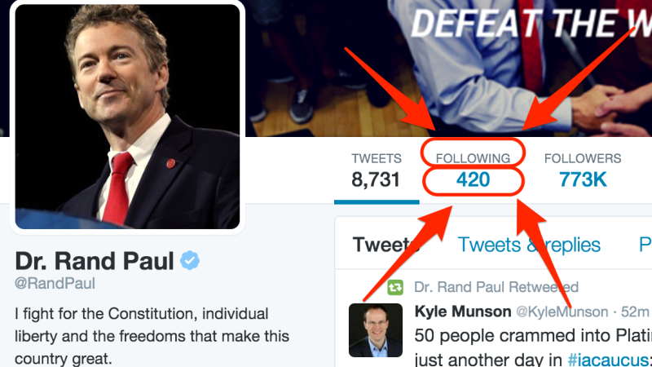Select the Tweets timeline tab
652x367 pixels.
click(x=385, y=245)
